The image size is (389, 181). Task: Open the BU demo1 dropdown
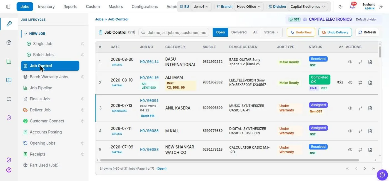click(x=201, y=6)
